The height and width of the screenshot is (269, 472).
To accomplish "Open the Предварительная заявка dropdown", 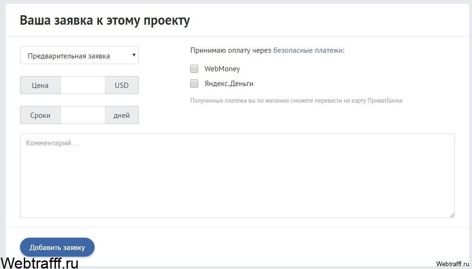I will coord(79,55).
